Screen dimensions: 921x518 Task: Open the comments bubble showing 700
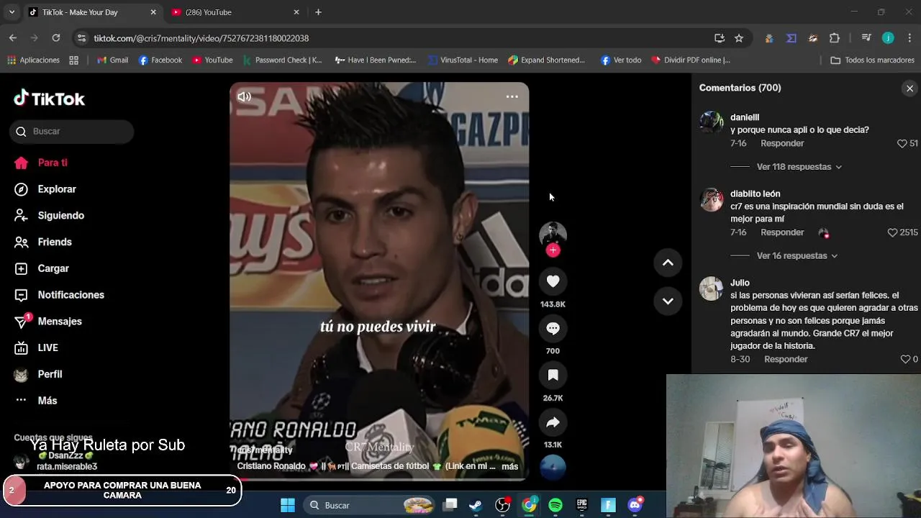pos(553,328)
